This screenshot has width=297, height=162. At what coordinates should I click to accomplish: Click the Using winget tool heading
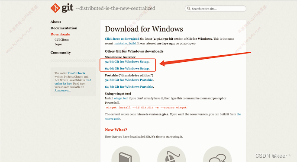[x=118, y=94]
